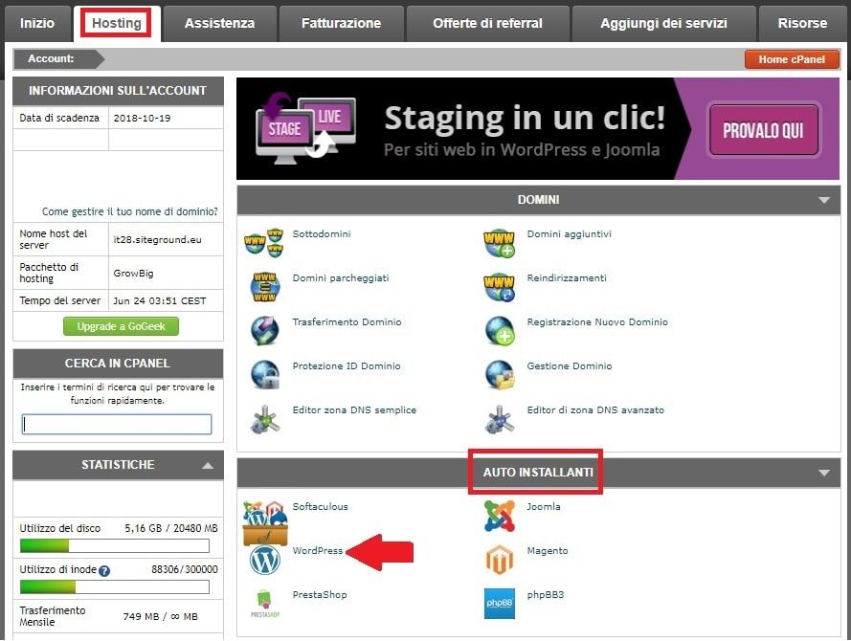851x641 pixels.
Task: Click the cPanel search input field
Action: coord(117,425)
